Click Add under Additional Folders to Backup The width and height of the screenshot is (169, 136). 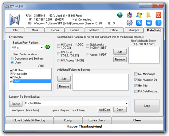click(64, 79)
